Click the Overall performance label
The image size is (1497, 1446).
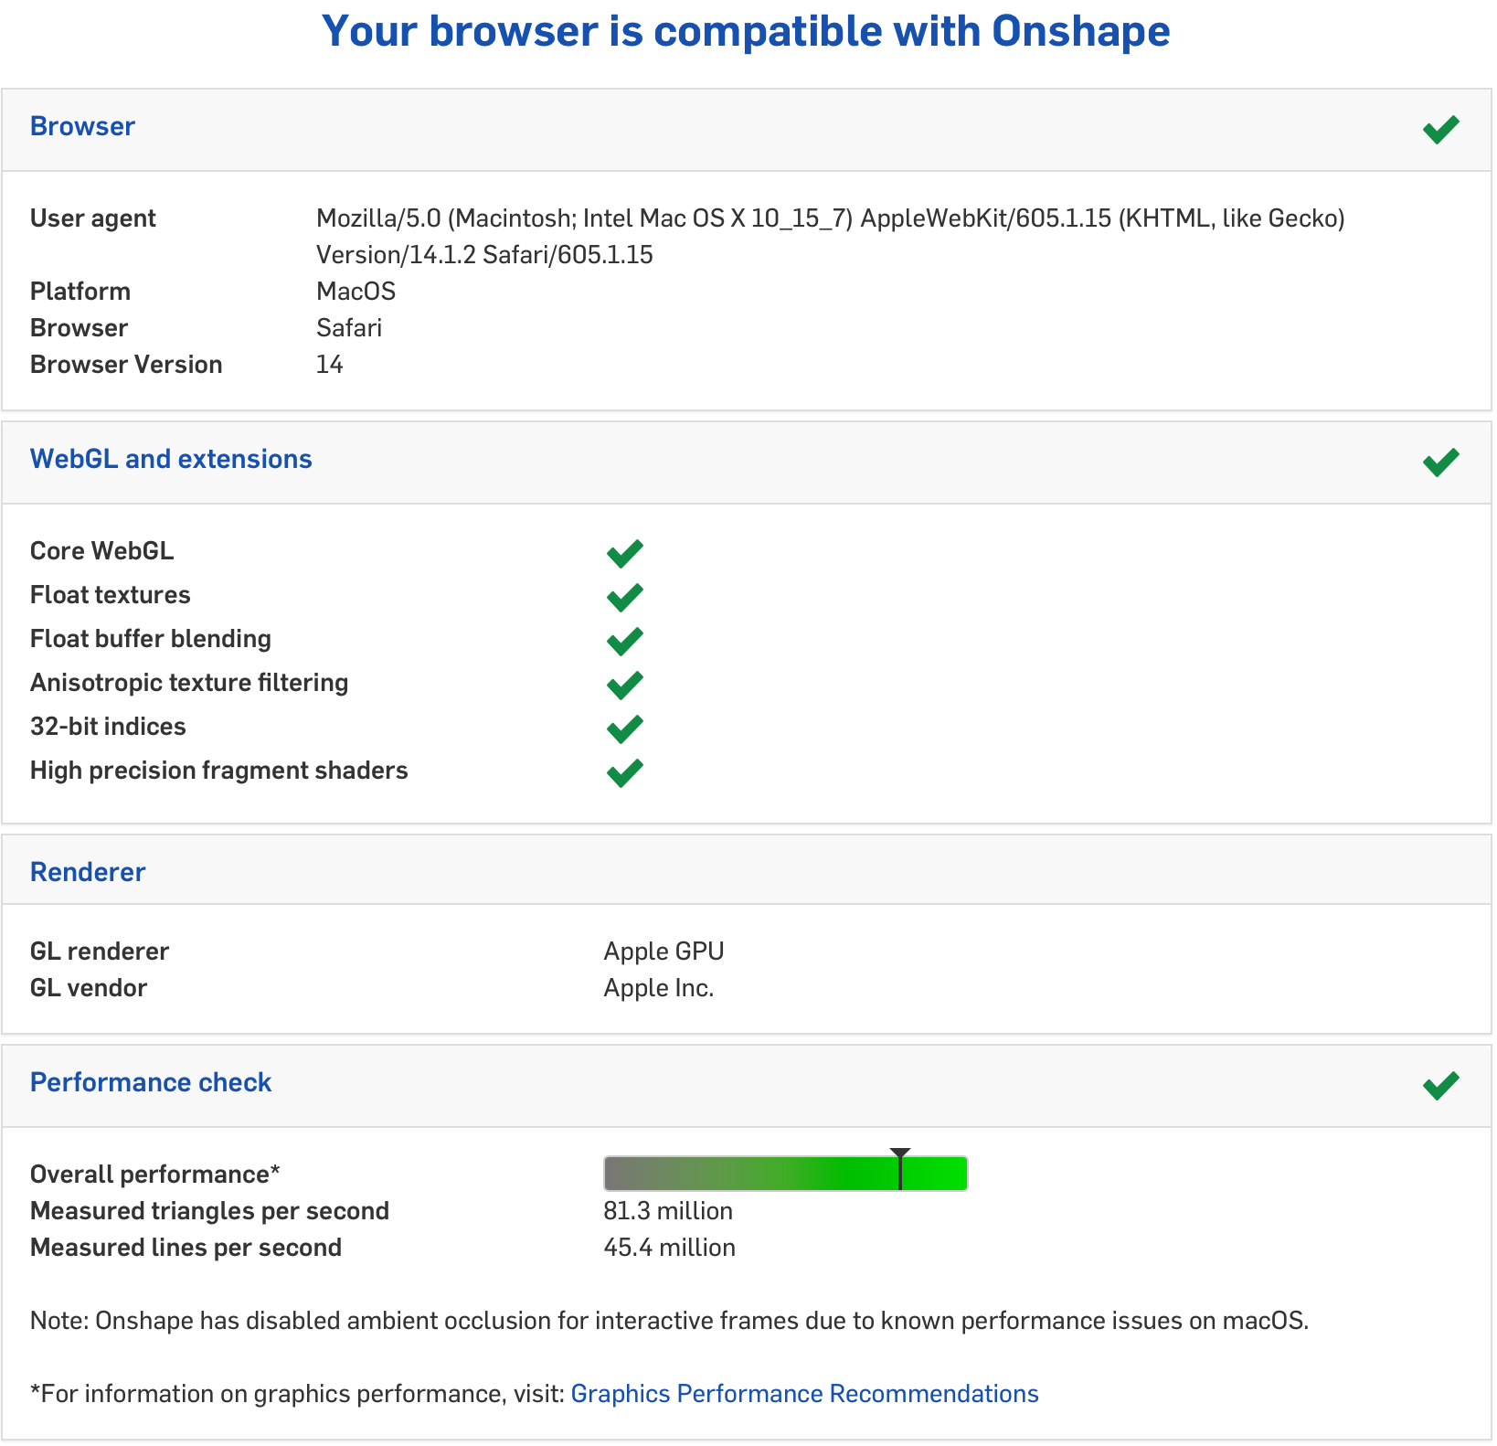(154, 1175)
